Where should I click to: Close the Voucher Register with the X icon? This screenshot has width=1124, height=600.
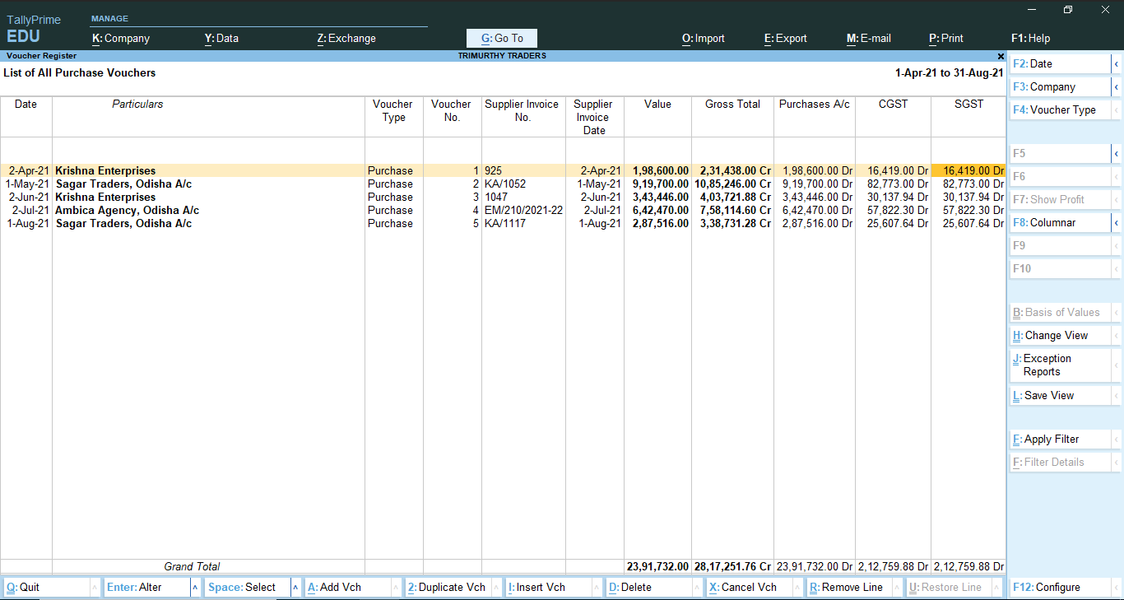pos(1001,56)
